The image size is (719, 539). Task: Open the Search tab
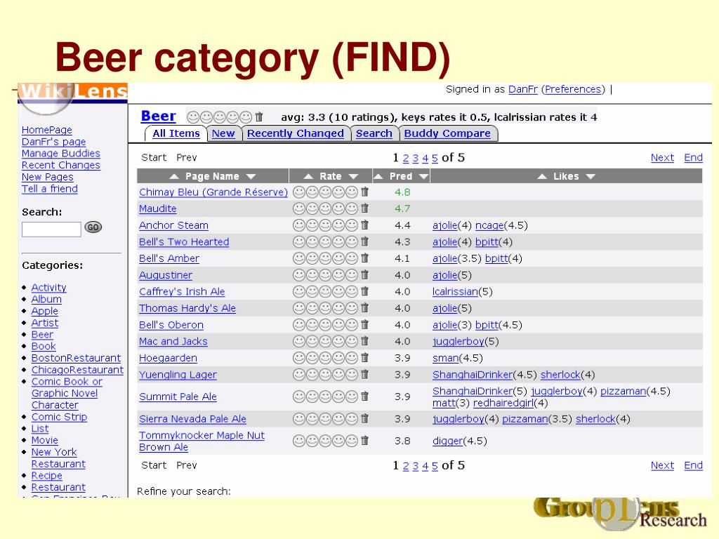[374, 133]
